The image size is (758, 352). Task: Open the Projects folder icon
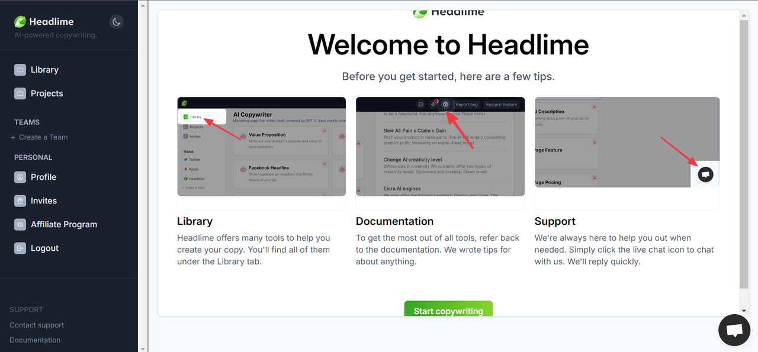20,93
